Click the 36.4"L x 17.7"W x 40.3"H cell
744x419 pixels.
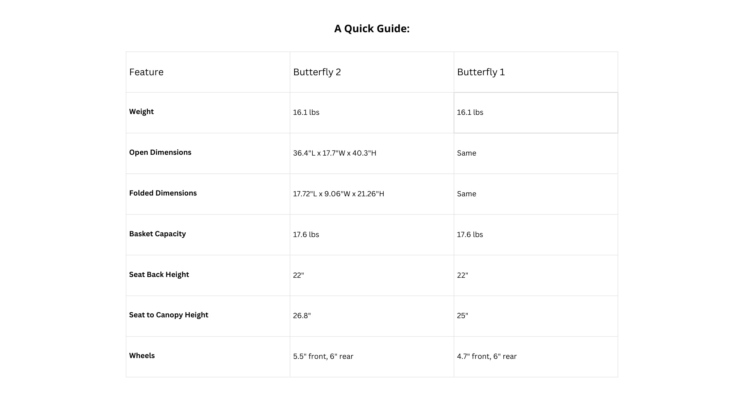click(x=334, y=153)
